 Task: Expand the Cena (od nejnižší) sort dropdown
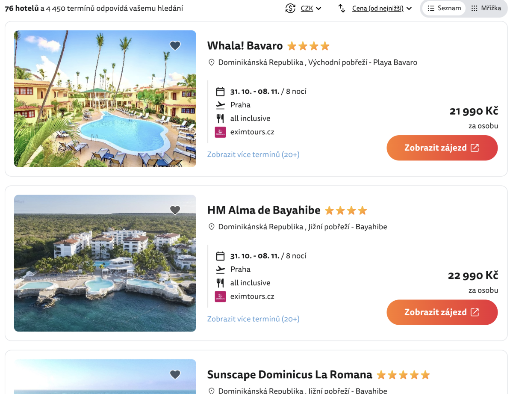coord(382,8)
